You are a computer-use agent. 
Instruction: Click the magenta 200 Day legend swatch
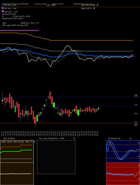coord(3,11)
